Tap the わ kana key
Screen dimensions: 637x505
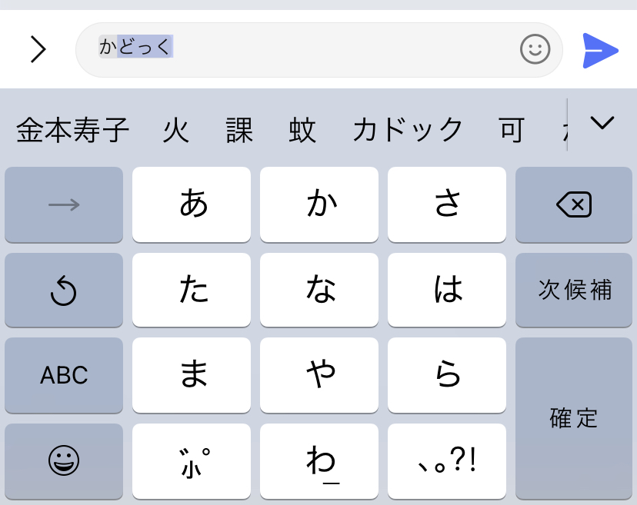coord(319,460)
